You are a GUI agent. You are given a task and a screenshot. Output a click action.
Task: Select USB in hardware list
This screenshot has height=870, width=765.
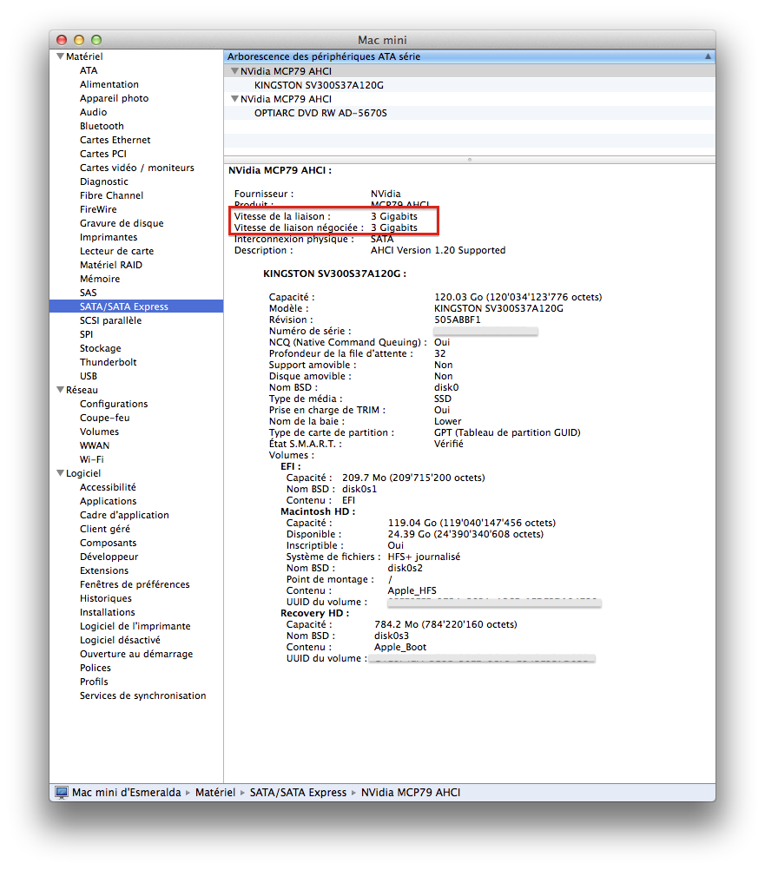[89, 376]
